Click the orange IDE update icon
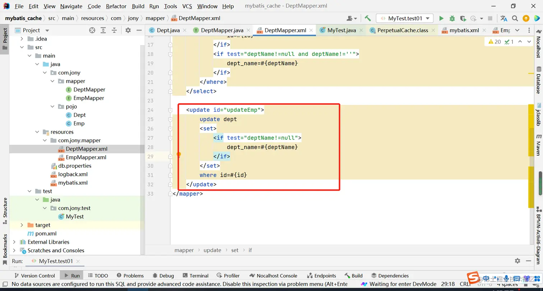The width and height of the screenshot is (543, 291). pyautogui.click(x=526, y=18)
